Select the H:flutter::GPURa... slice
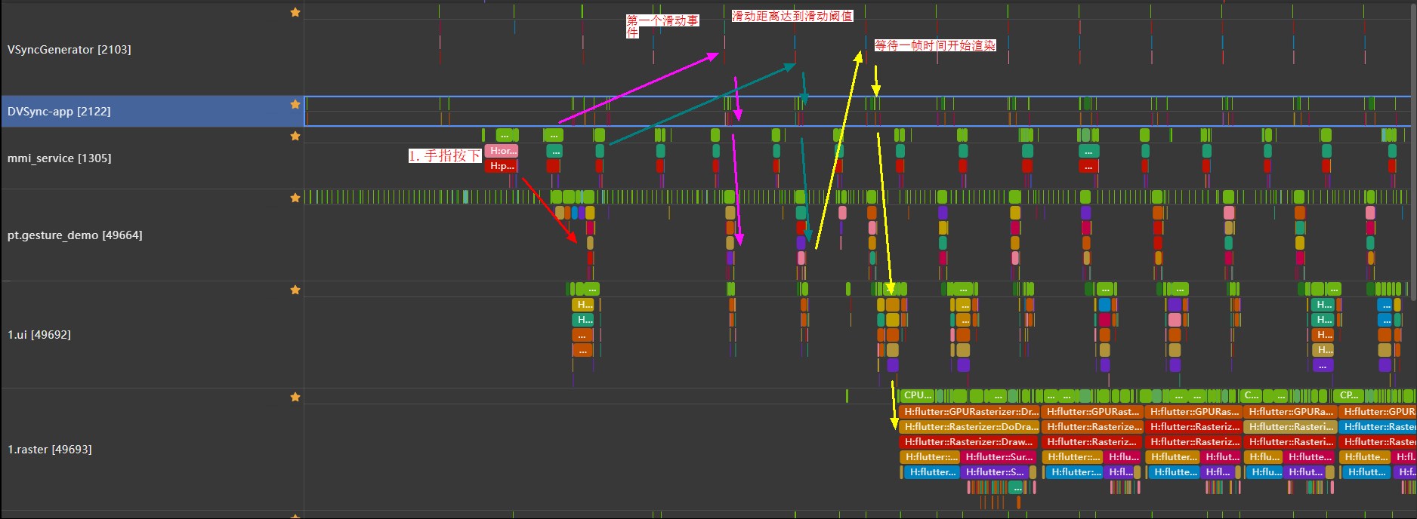Image resolution: width=1417 pixels, height=519 pixels. [x=1290, y=412]
